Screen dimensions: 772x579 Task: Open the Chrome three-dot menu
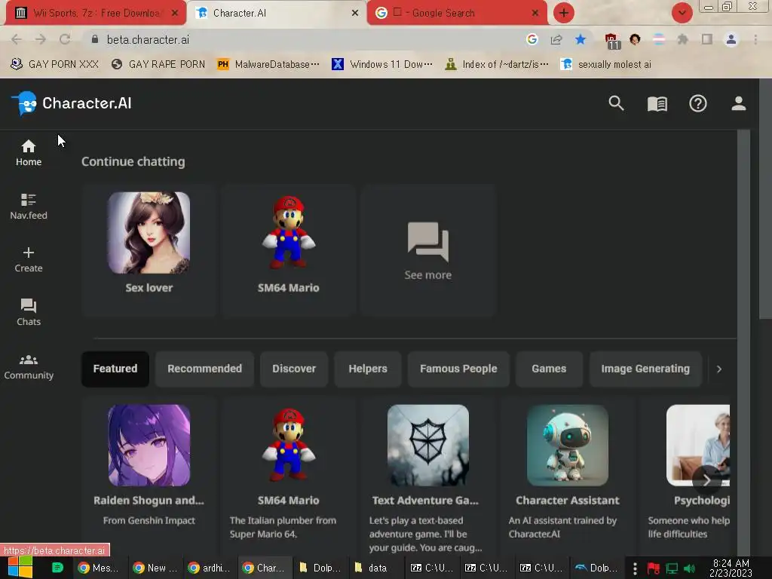point(755,39)
